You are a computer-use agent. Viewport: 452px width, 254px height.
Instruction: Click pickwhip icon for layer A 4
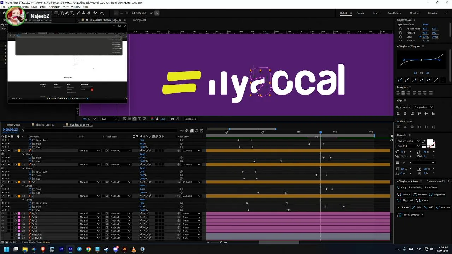click(x=179, y=164)
